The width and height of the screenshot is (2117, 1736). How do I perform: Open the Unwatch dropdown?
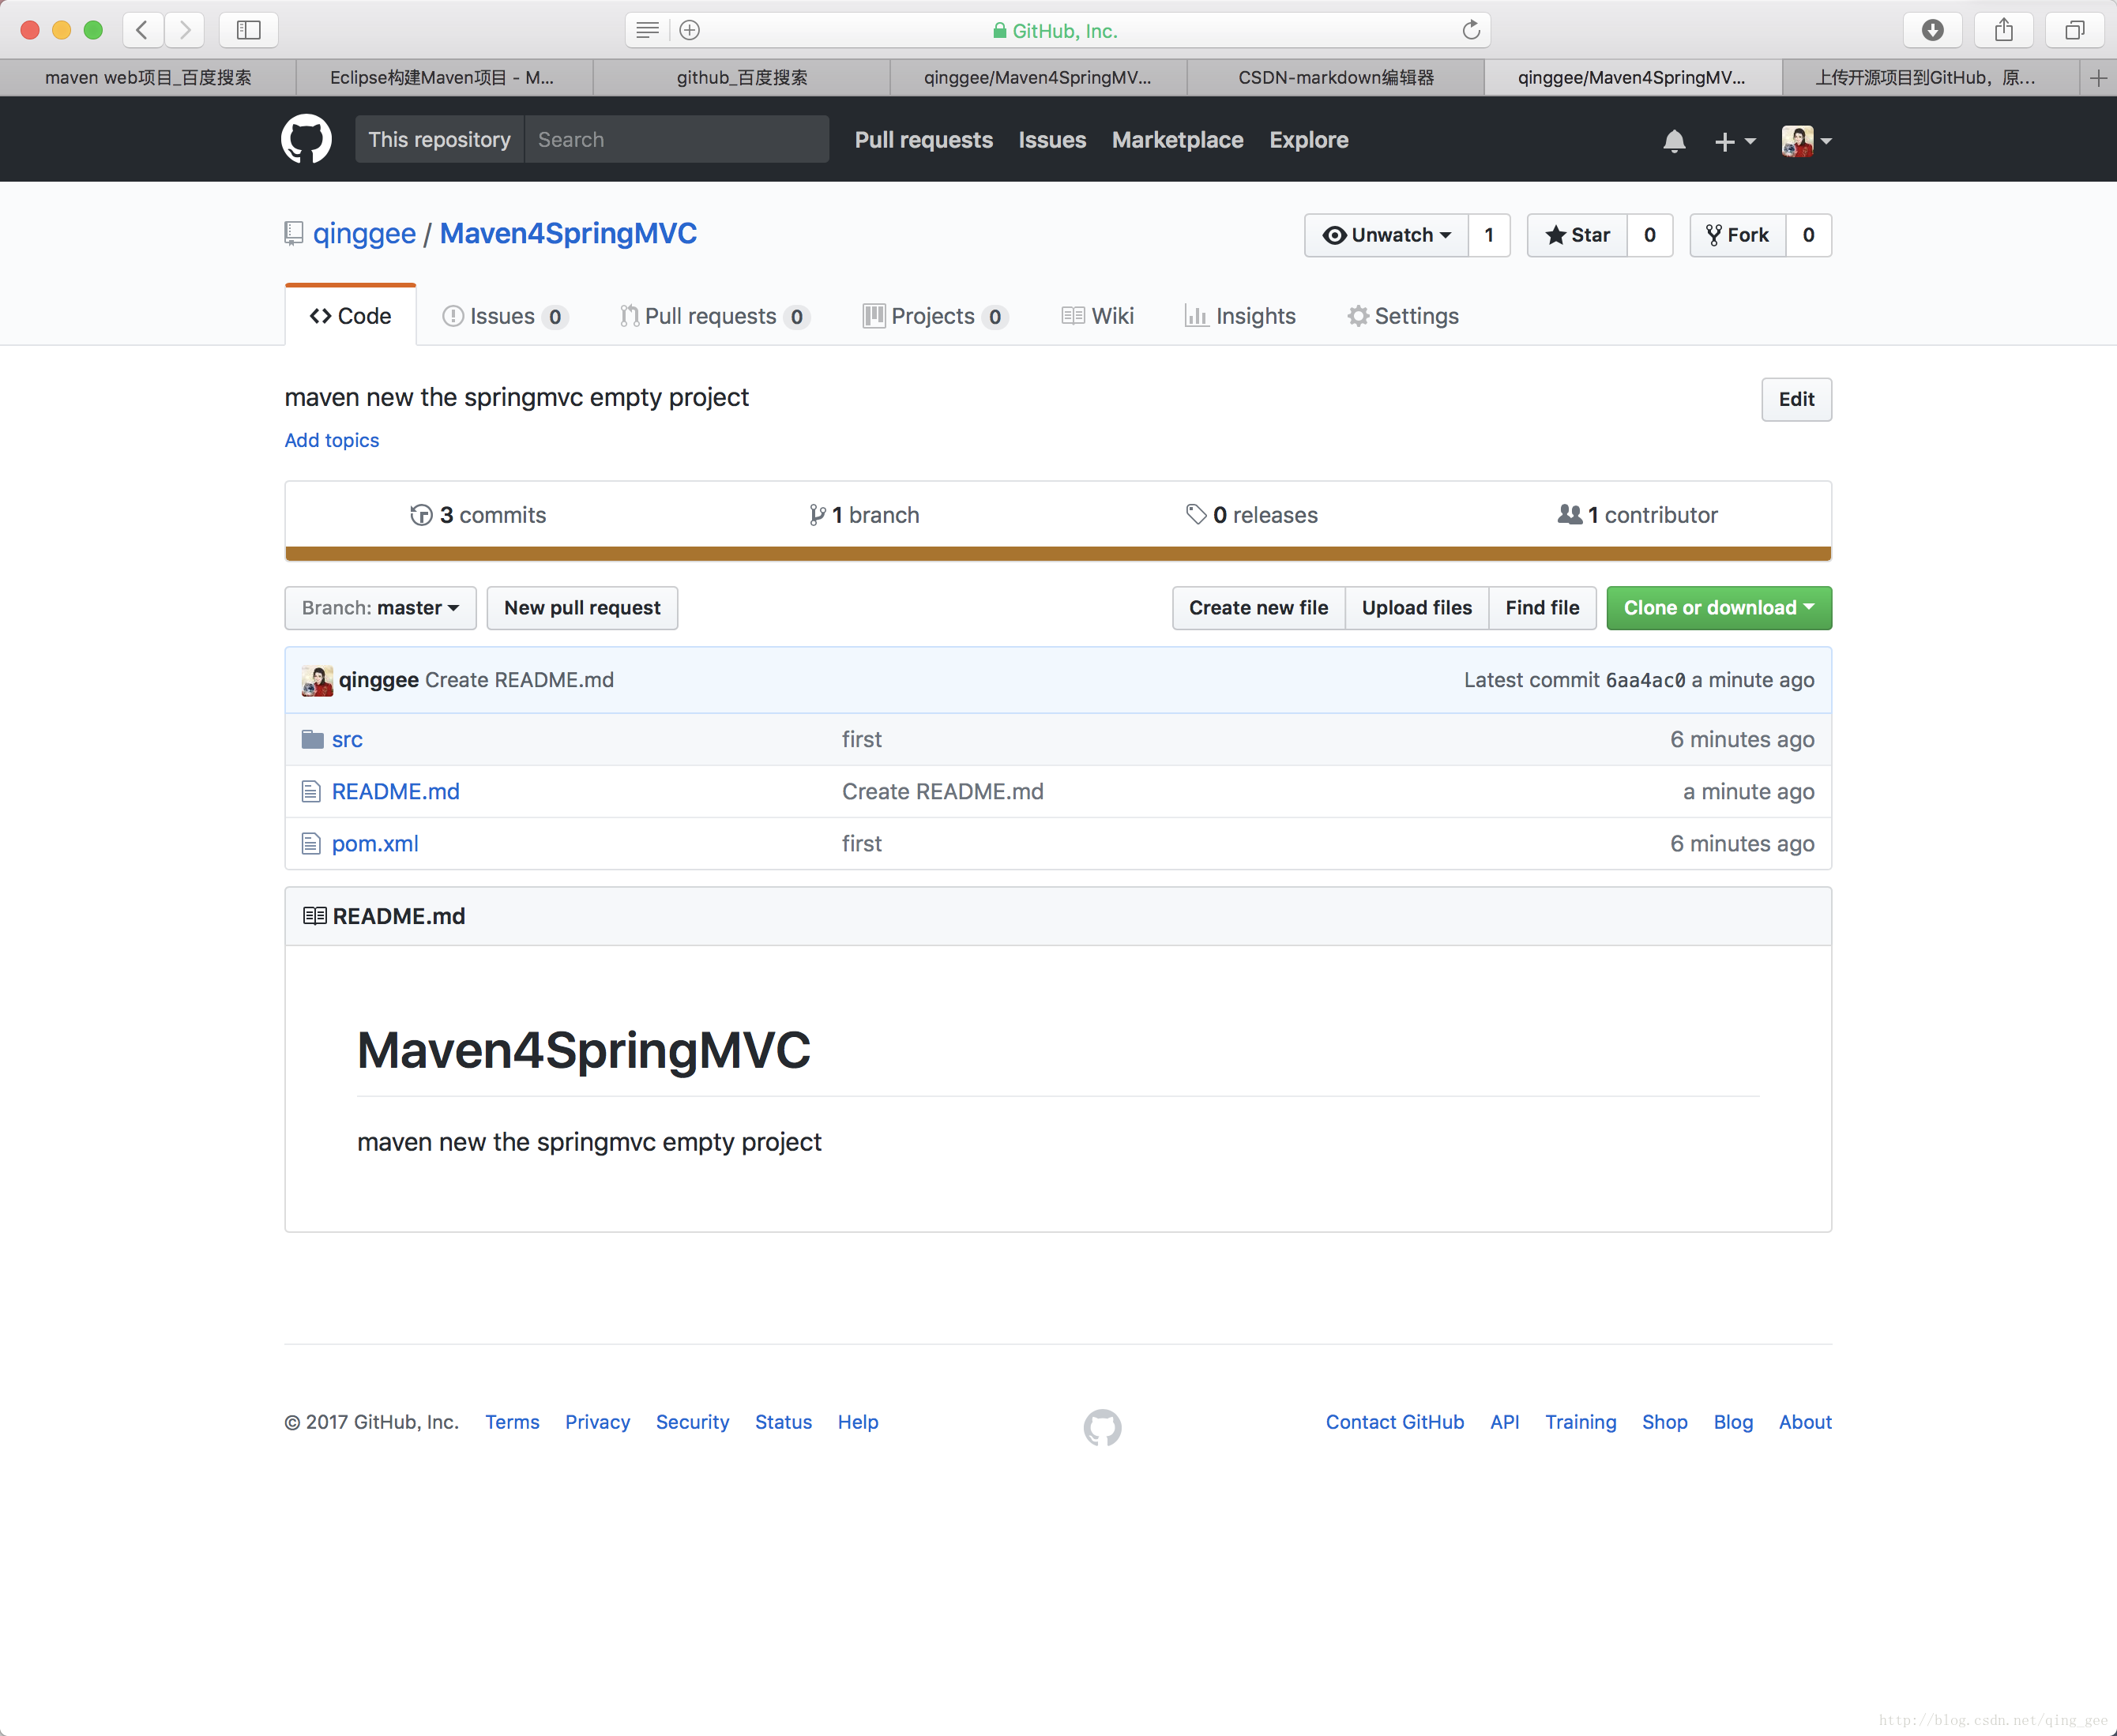pos(1386,235)
